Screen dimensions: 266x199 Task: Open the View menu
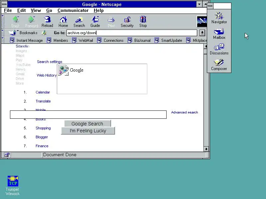pyautogui.click(x=36, y=11)
